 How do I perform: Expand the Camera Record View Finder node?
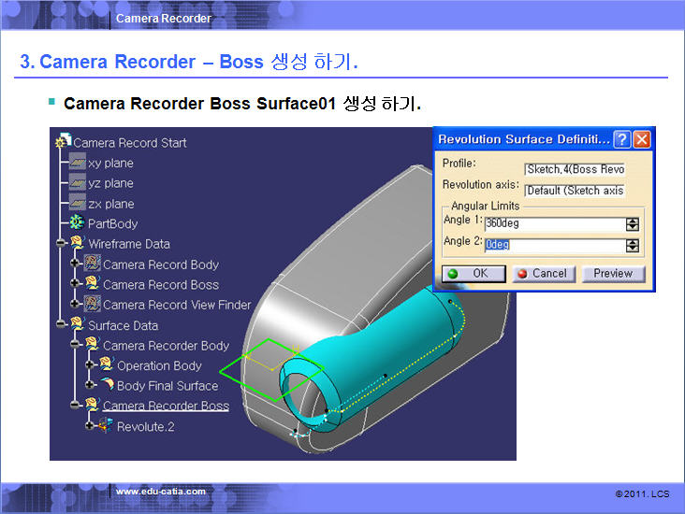(x=76, y=305)
